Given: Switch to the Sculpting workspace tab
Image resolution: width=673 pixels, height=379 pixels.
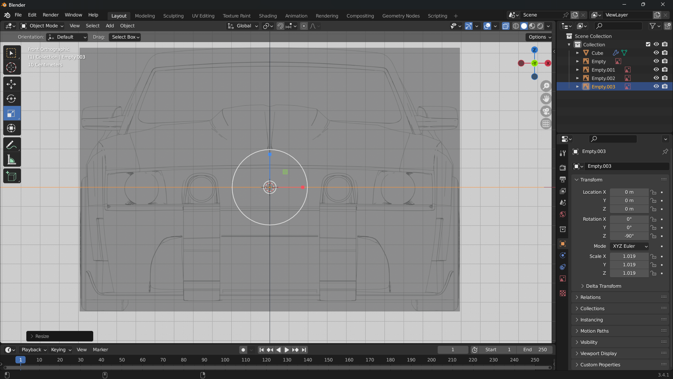Looking at the screenshot, I should click(173, 16).
